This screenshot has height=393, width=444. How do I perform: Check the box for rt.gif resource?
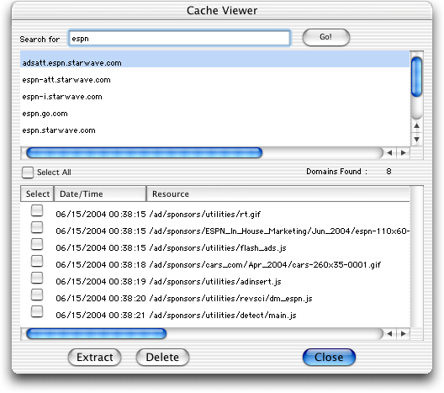pyautogui.click(x=37, y=210)
